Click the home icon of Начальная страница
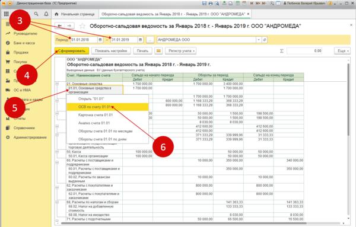The height and width of the screenshot is (227, 356). click(x=56, y=14)
